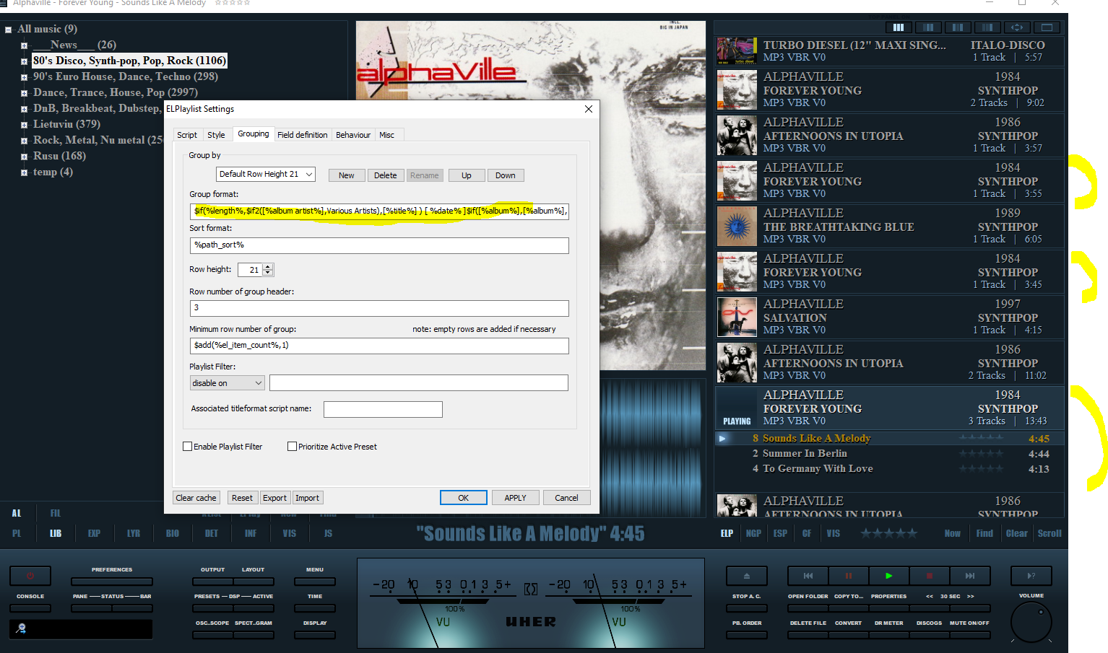Select the second column layout icon
Image resolution: width=1108 pixels, height=653 pixels.
click(x=928, y=27)
